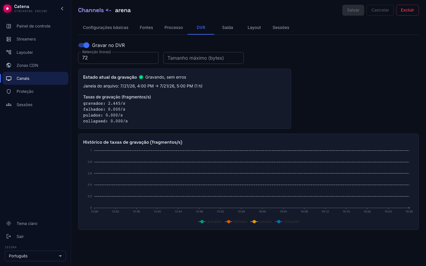The width and height of the screenshot is (426, 266).
Task: Click the 'arena' channel name heading
Action: 123,10
